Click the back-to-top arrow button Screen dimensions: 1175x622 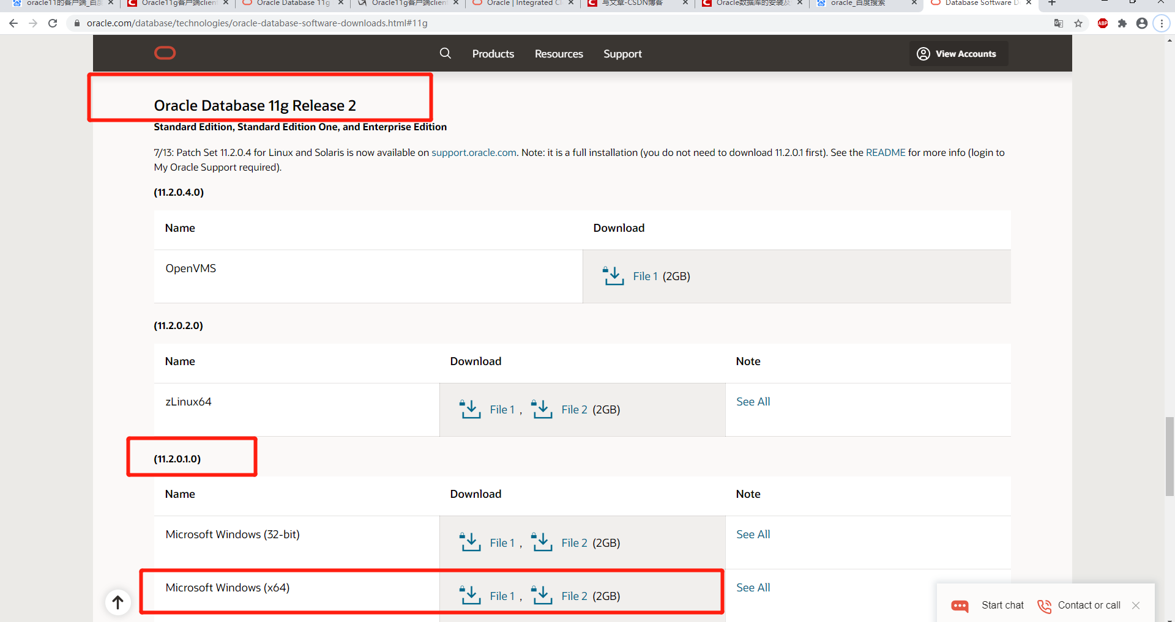click(118, 602)
